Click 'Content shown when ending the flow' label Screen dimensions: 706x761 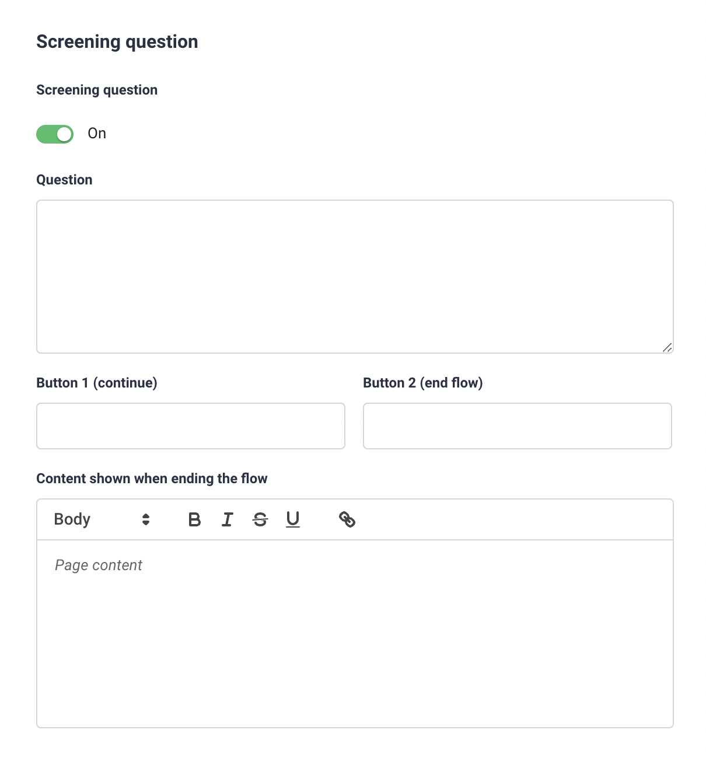152,479
